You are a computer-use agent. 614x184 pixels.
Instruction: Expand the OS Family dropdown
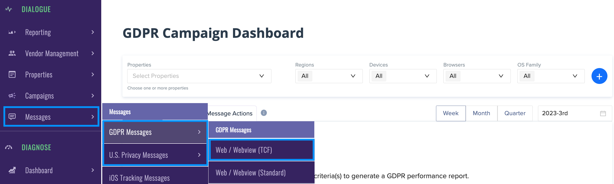click(551, 76)
